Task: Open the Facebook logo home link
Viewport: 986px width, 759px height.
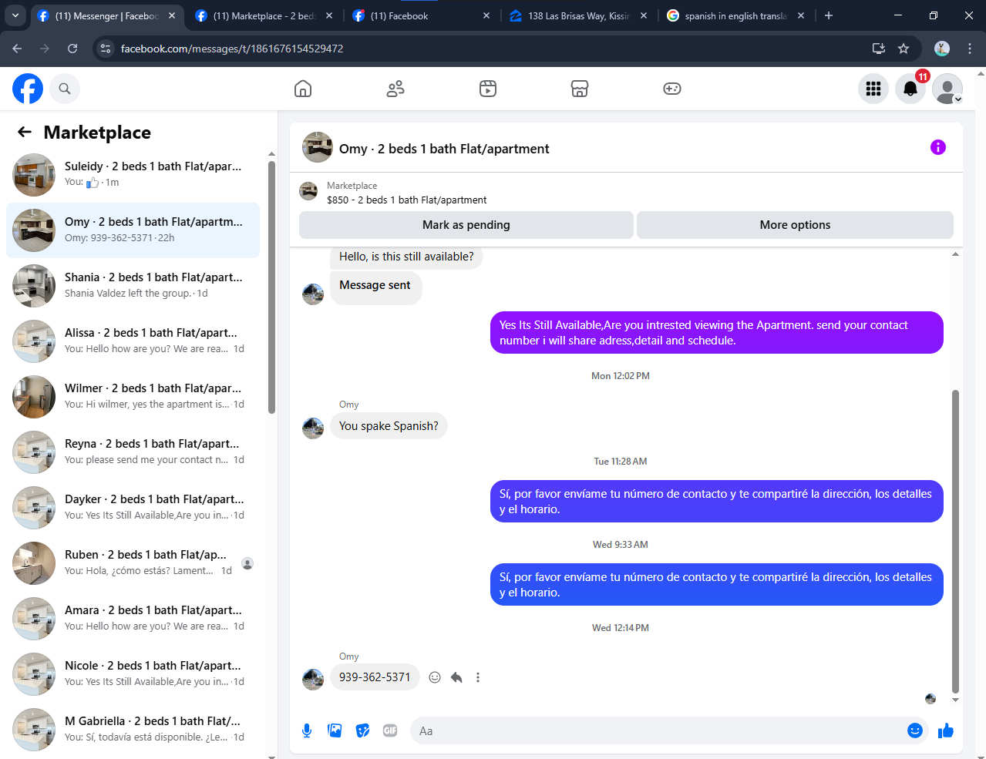Action: [28, 89]
